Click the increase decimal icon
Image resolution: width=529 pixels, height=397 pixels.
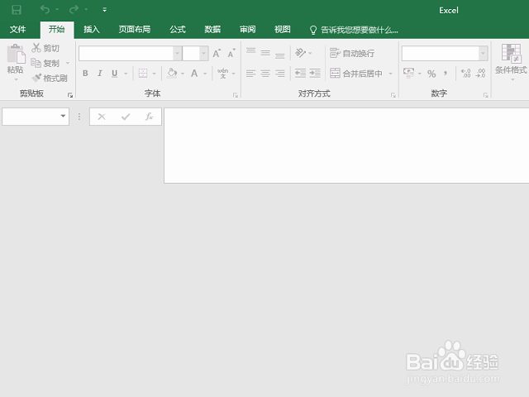point(466,74)
